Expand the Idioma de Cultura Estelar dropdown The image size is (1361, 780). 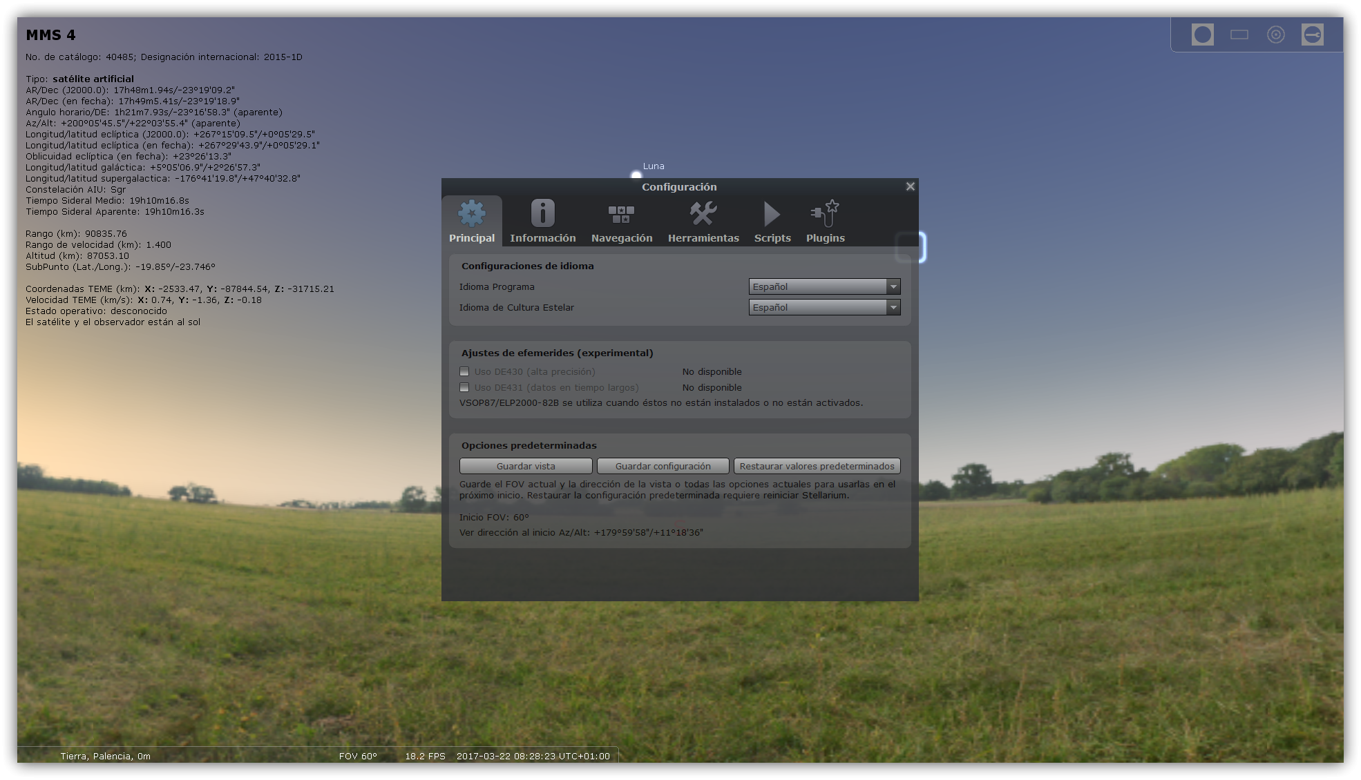tap(824, 307)
